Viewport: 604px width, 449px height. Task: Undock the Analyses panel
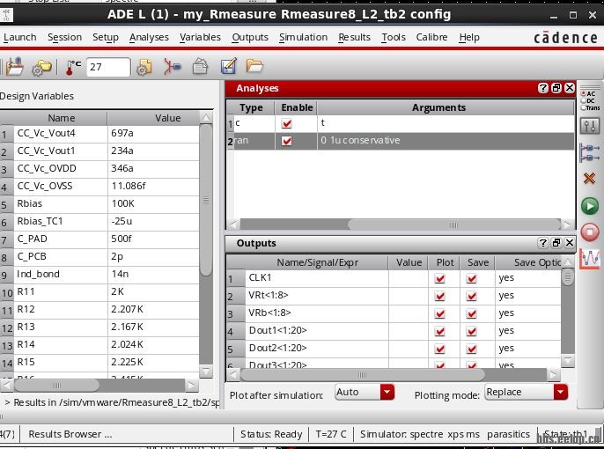(556, 88)
